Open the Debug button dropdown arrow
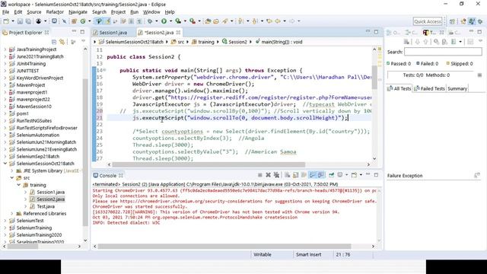Viewport: 487px width, 274px height. [x=156, y=21]
